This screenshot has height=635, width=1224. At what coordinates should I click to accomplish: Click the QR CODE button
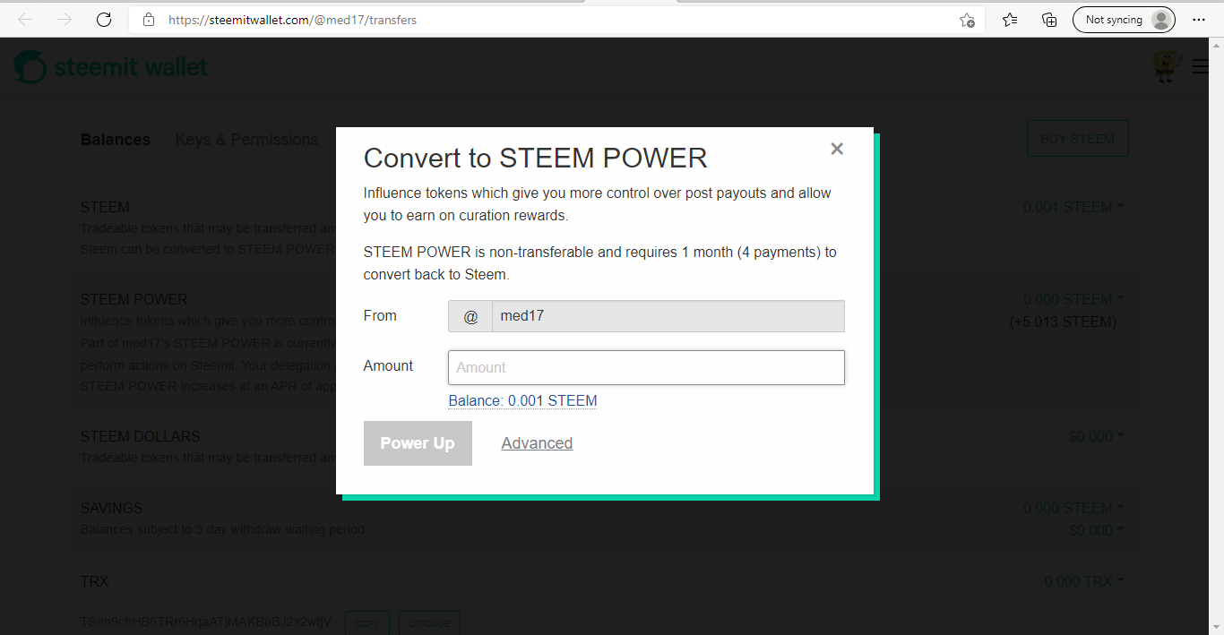(429, 623)
